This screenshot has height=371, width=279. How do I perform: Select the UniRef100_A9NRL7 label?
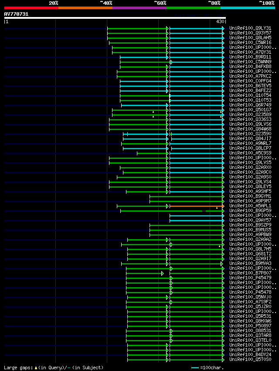pos(250,144)
